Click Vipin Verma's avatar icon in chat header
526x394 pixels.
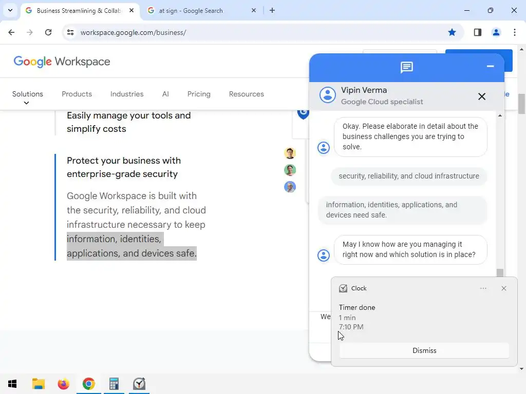point(327,95)
